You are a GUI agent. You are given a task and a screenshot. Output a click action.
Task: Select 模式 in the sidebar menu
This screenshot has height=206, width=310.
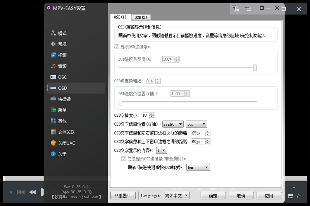(x=76, y=33)
